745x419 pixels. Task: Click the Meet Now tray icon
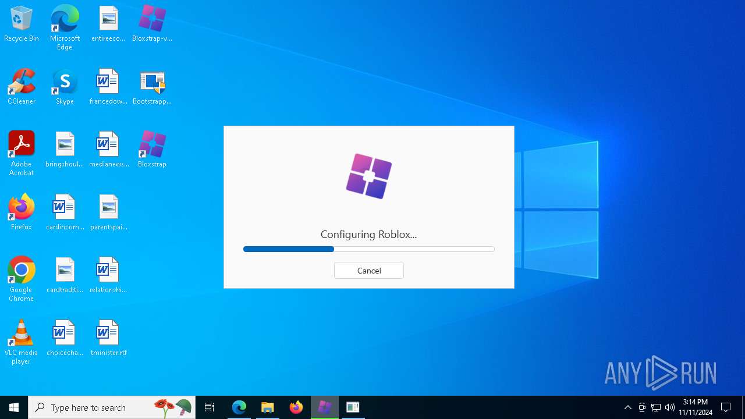pyautogui.click(x=642, y=407)
